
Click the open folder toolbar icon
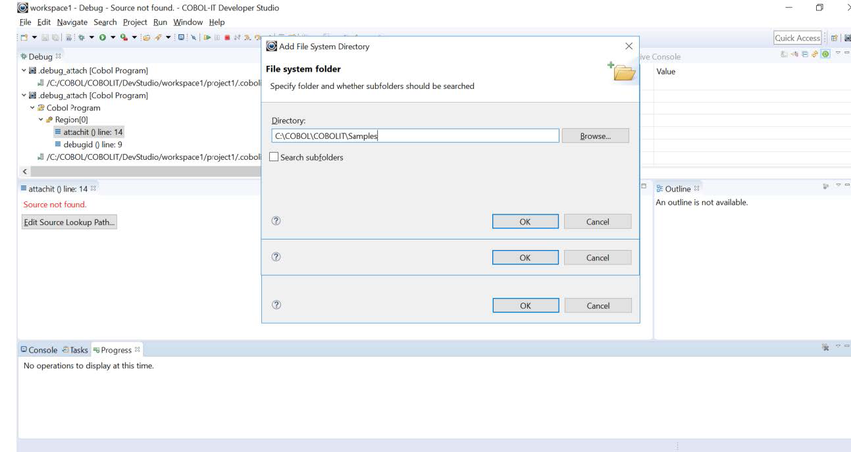click(x=146, y=38)
